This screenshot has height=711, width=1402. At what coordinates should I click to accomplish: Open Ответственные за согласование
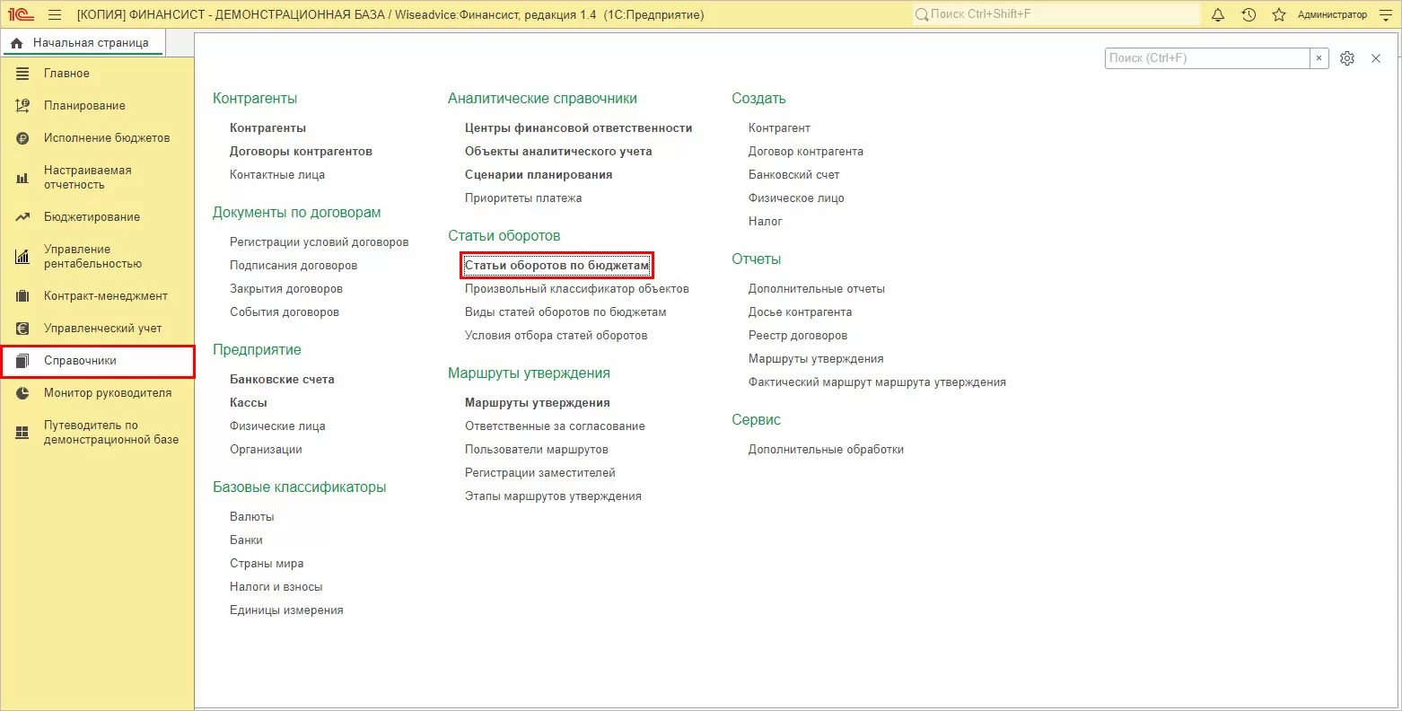555,426
